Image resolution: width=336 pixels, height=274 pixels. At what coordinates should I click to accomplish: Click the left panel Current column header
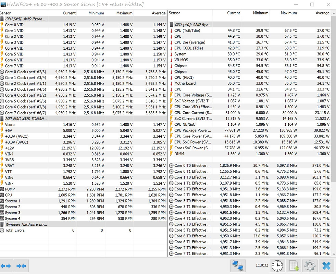[62, 13]
